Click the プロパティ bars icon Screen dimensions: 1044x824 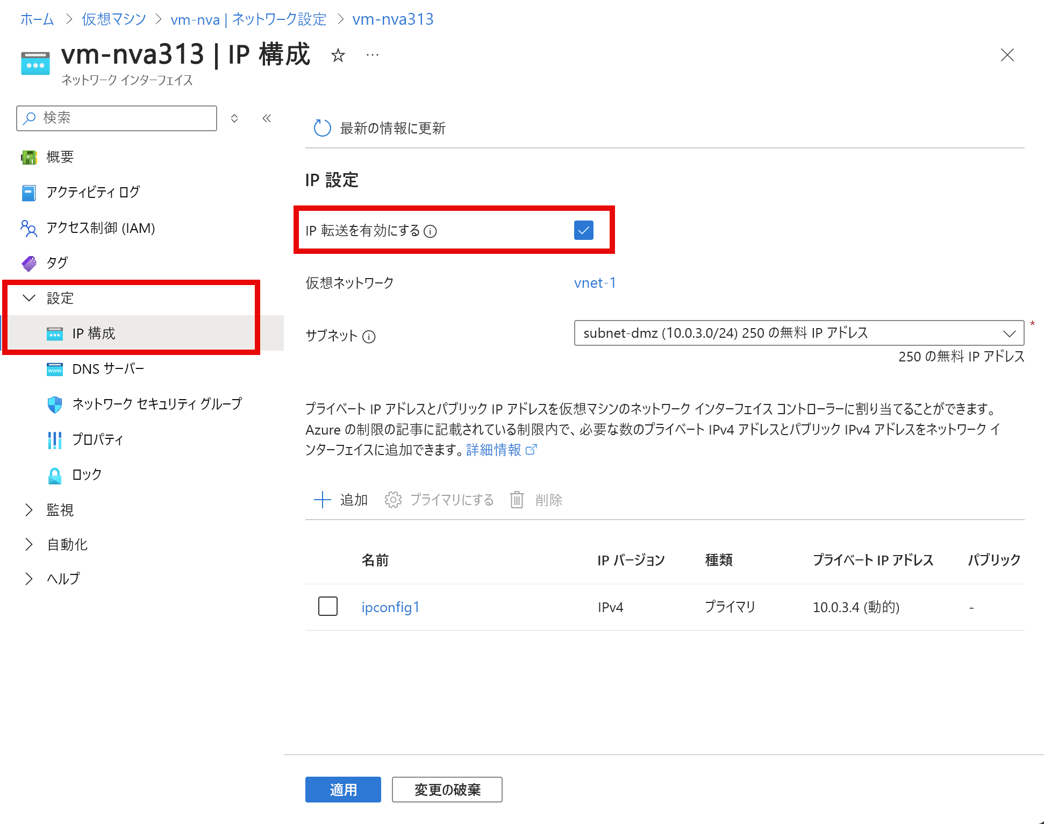pyautogui.click(x=55, y=440)
